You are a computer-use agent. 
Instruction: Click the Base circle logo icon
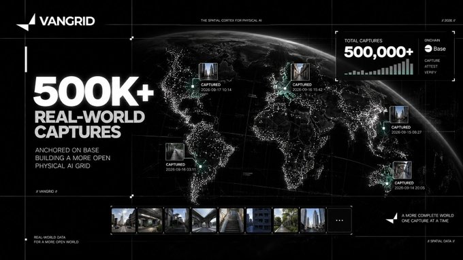428,49
